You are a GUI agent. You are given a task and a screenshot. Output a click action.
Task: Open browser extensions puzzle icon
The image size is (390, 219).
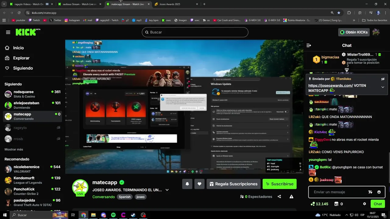click(x=349, y=13)
